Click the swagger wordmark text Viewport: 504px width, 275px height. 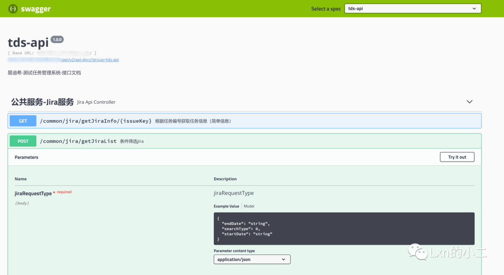(x=35, y=9)
